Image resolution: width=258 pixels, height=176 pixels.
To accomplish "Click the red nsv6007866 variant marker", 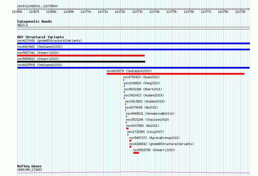I will pos(127,129).
